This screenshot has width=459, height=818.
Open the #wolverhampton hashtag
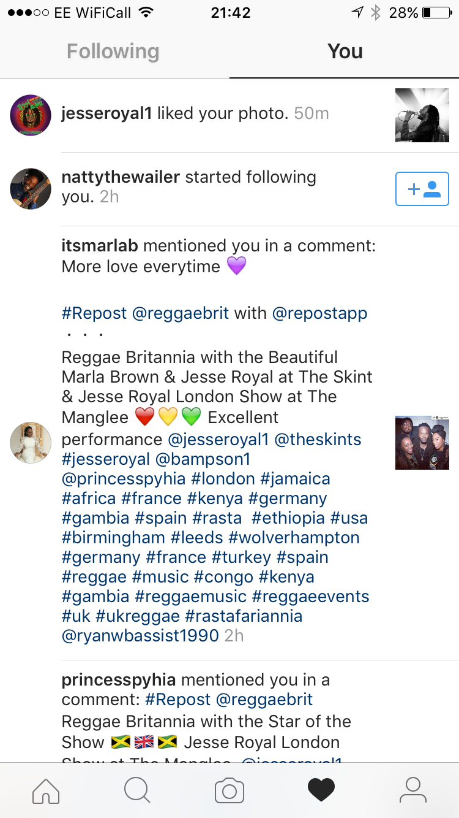(294, 538)
